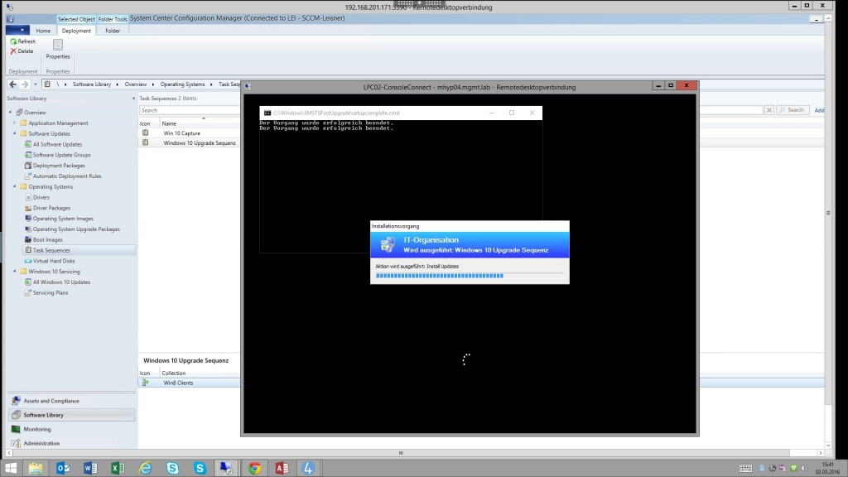
Task: Open the navigation history dropdown arrow
Action: click(35, 84)
